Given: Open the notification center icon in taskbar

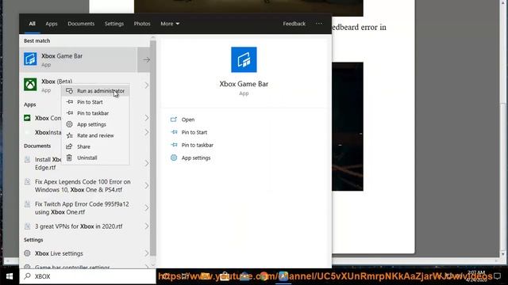Looking at the screenshot, I should pos(497,276).
